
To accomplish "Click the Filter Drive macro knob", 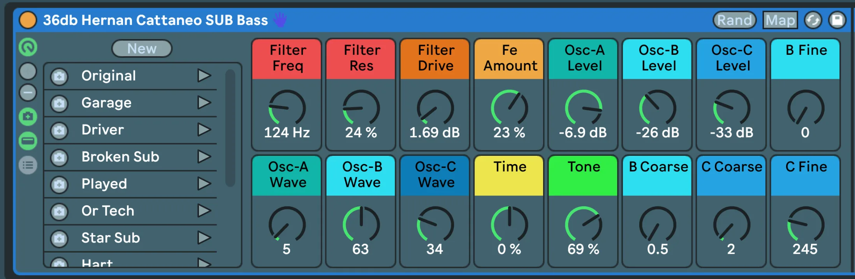I will pos(435,108).
